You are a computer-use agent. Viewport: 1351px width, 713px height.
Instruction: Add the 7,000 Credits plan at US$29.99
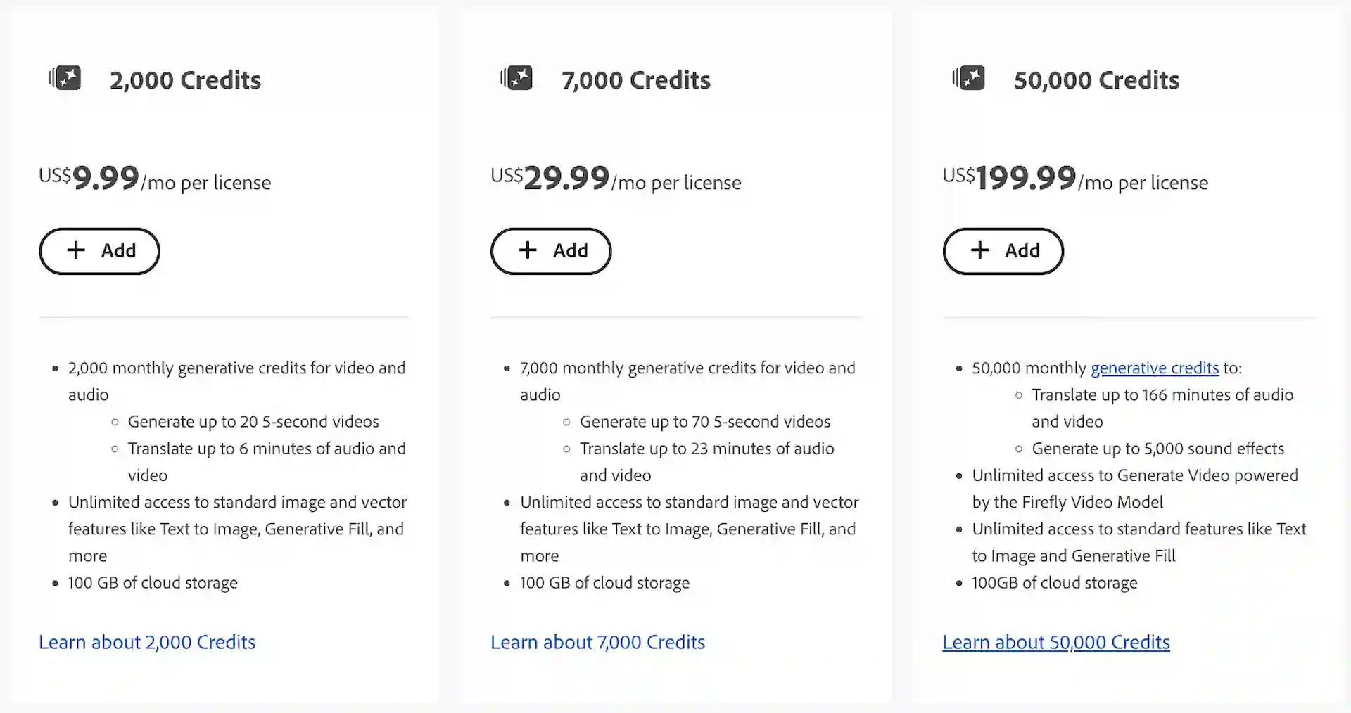point(551,251)
